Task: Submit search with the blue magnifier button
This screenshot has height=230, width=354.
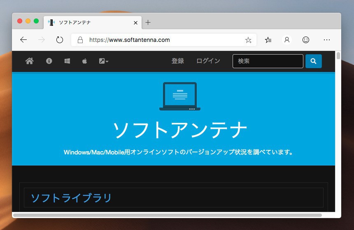Action: [x=313, y=61]
